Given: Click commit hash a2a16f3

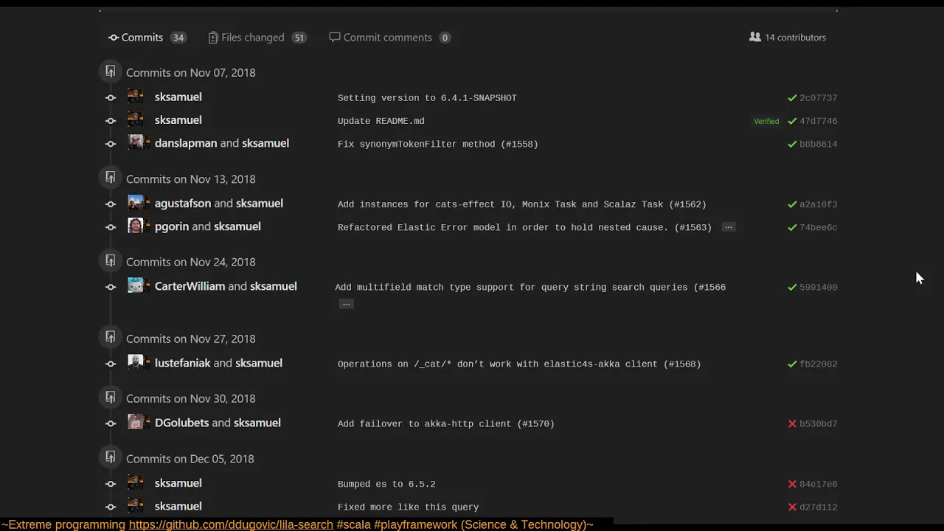Looking at the screenshot, I should (819, 204).
